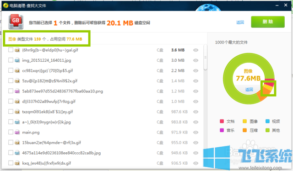Click the 返回 link next to delete button
The image size is (293, 171).
240,22
